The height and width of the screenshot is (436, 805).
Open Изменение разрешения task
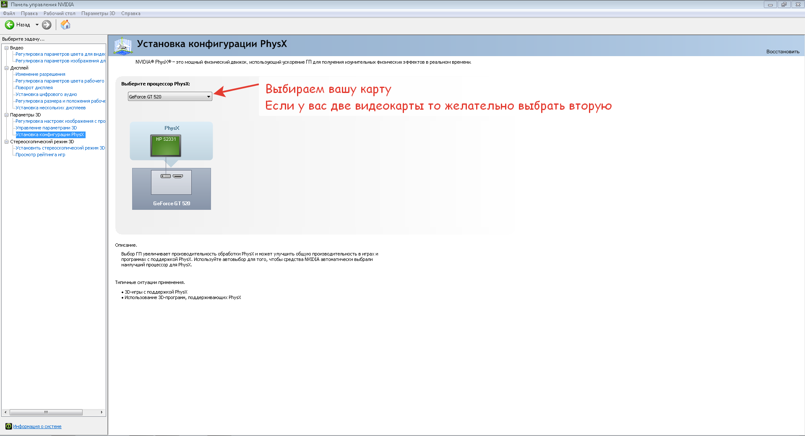(40, 74)
